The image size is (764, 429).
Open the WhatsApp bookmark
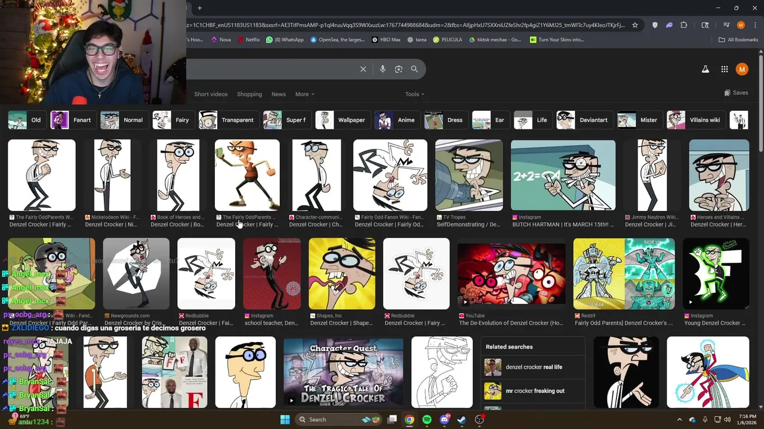[285, 40]
